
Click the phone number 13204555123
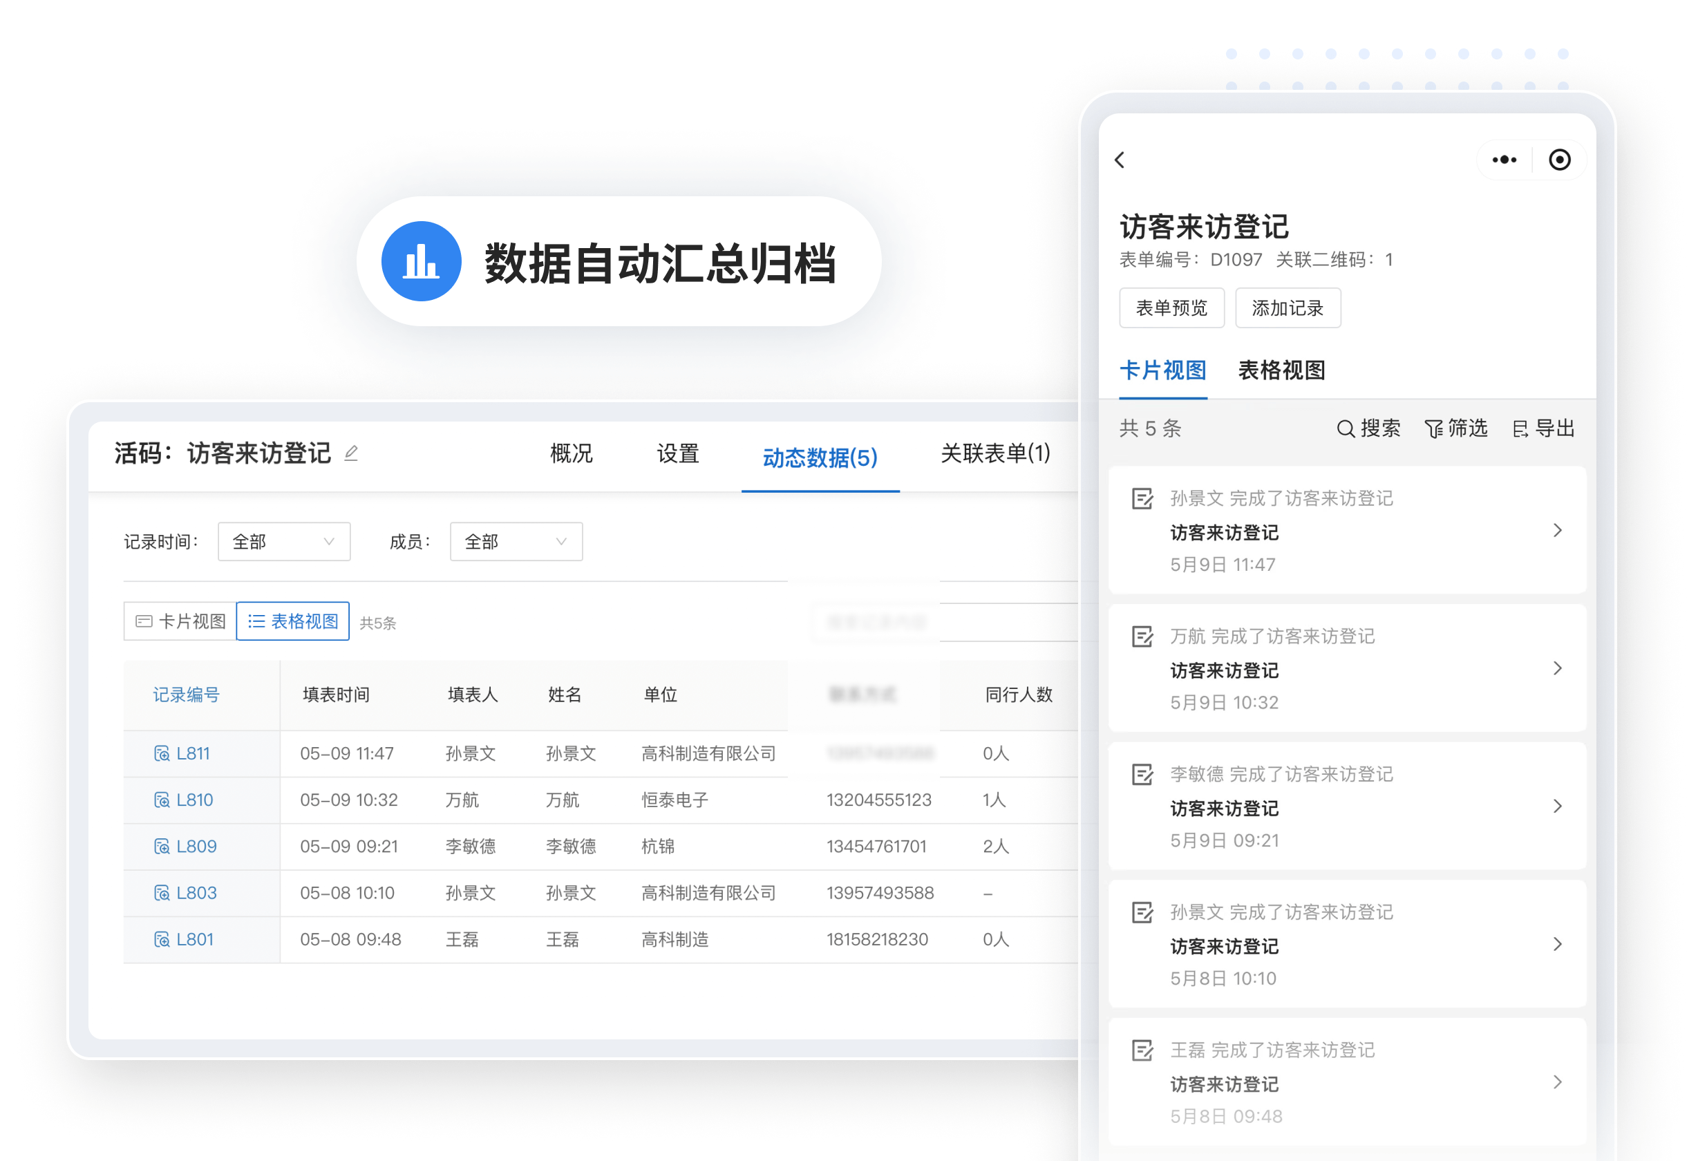[878, 800]
